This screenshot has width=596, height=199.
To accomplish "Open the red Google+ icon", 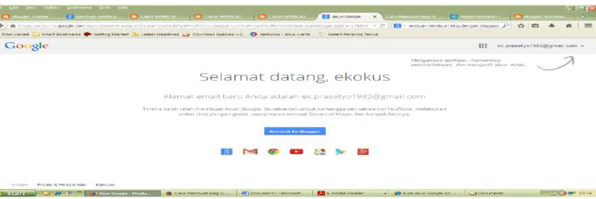I will (363, 151).
